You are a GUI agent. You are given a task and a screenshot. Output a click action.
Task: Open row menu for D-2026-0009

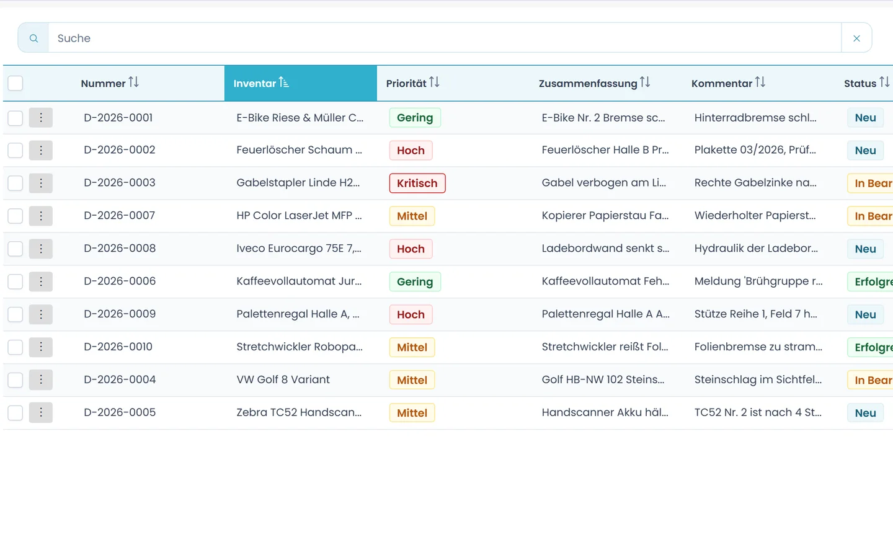click(x=41, y=314)
